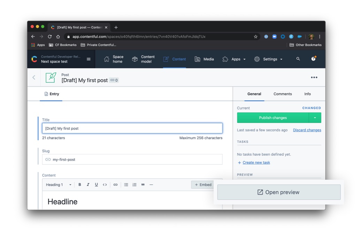
Task: Click the Headline text in editor
Action: 62,202
